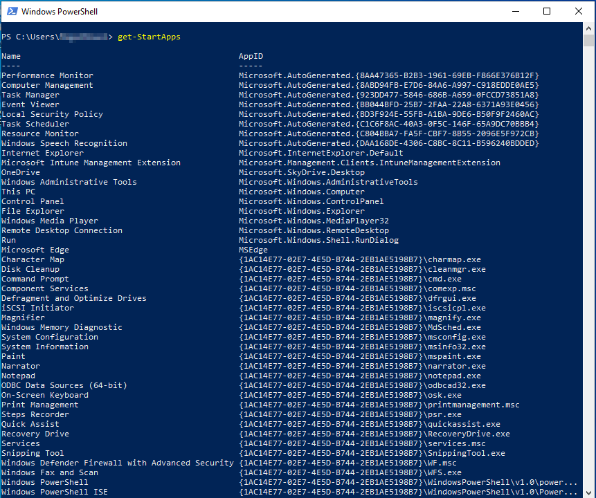The width and height of the screenshot is (596, 498).
Task: Open the PowerShell icon system menu
Action: click(x=10, y=11)
